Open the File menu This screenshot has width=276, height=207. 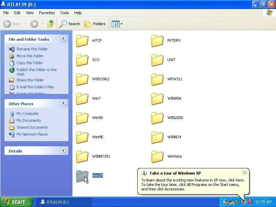6,13
